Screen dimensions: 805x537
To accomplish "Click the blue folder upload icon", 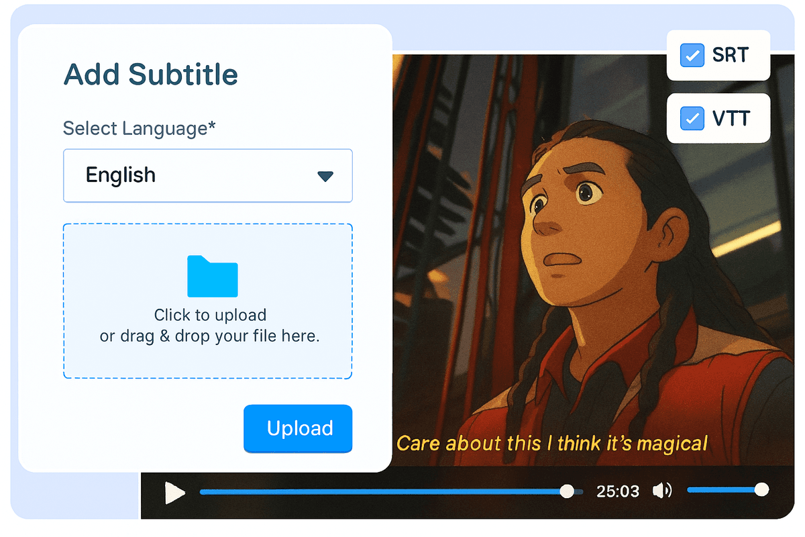I will [212, 276].
